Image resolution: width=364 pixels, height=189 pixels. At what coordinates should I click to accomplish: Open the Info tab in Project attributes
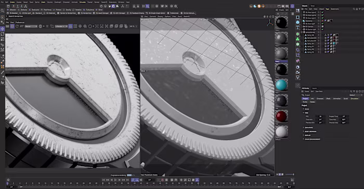pyautogui.click(x=312, y=99)
